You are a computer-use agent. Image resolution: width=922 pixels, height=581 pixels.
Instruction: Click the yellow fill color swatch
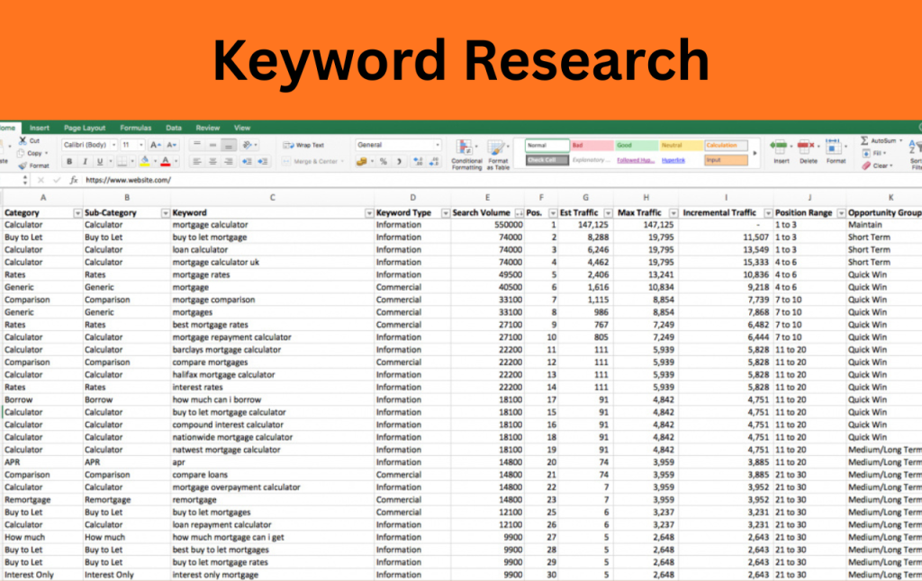coord(144,162)
